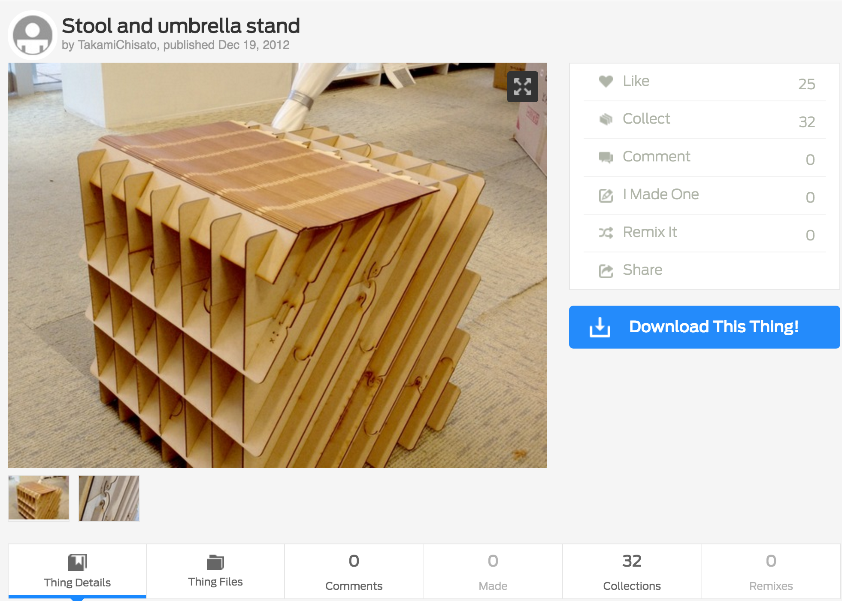Open the Made tab

point(493,571)
